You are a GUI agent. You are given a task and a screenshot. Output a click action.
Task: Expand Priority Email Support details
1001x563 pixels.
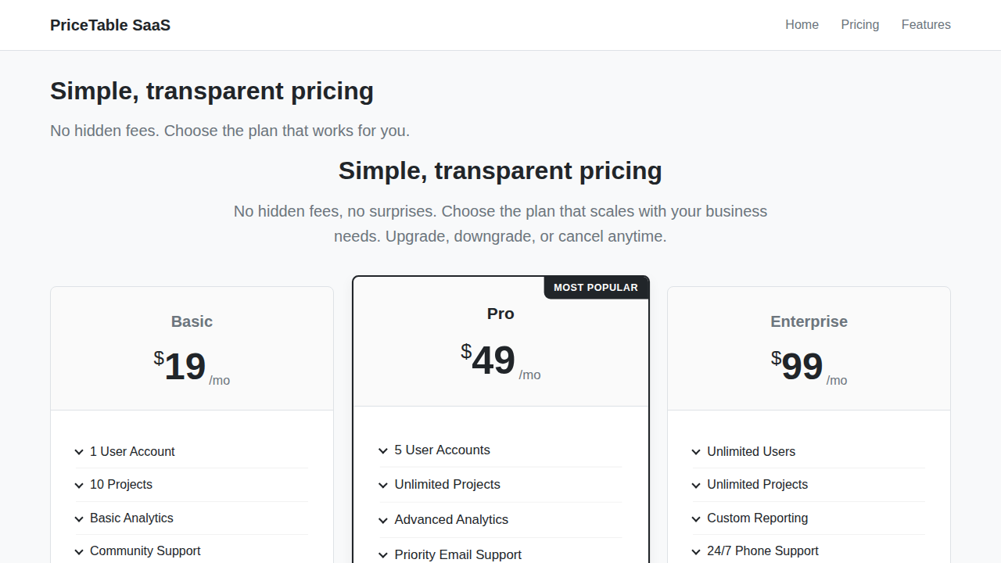[x=383, y=555]
